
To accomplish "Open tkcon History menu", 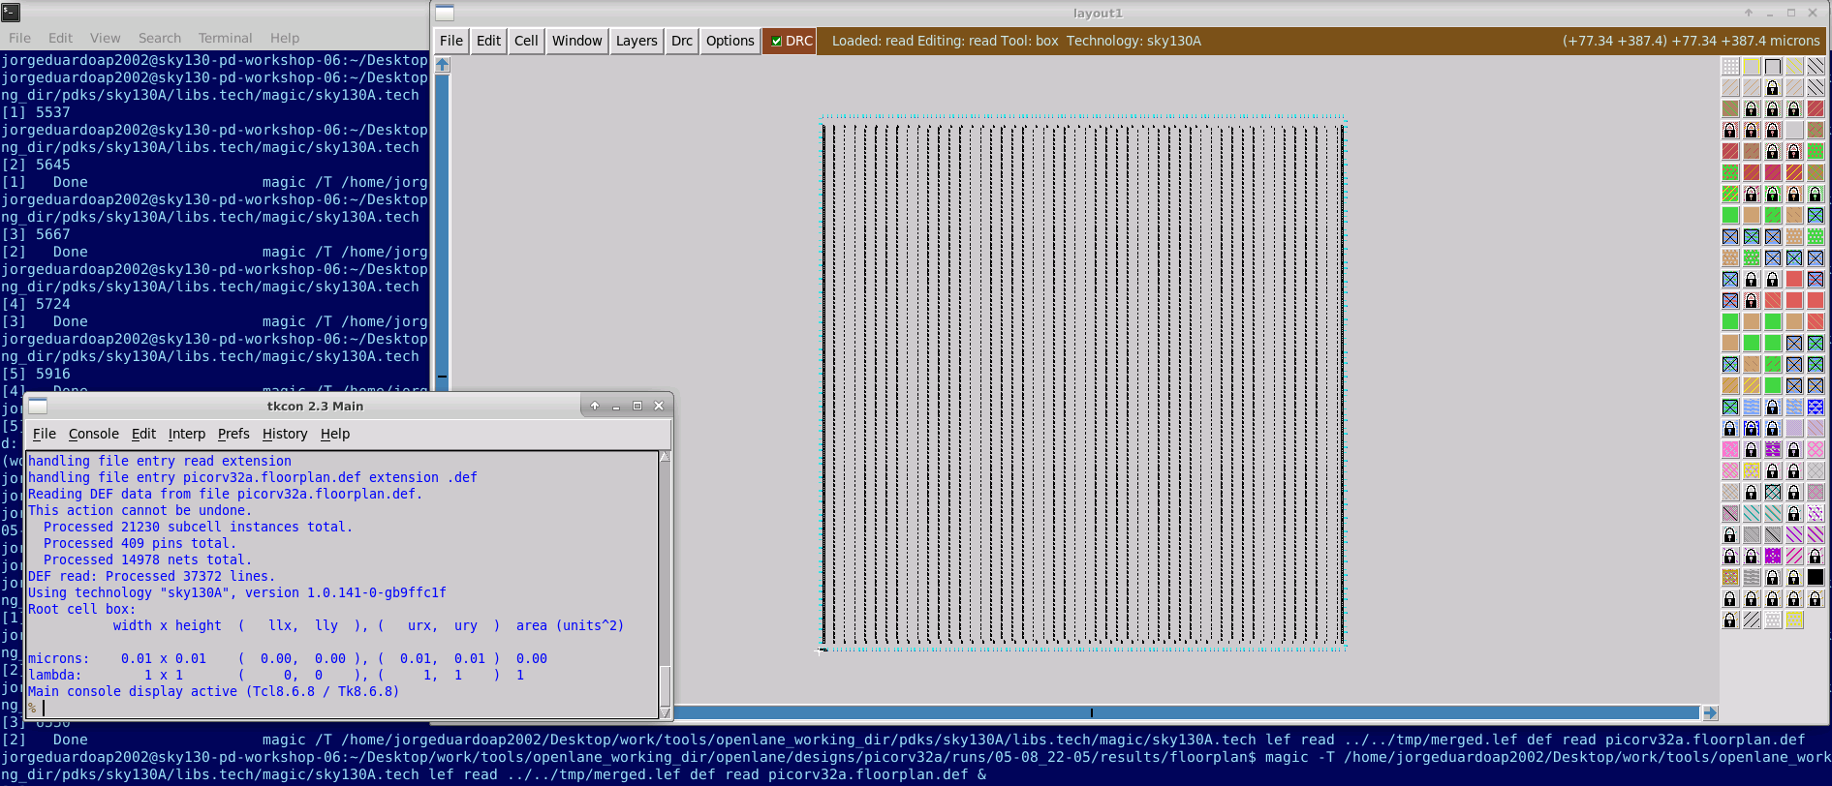I will click(x=285, y=434).
